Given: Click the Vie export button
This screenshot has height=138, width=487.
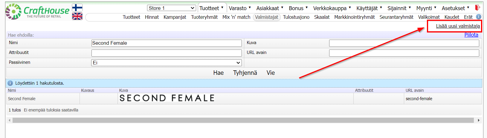Looking at the screenshot, I should click(x=271, y=73).
